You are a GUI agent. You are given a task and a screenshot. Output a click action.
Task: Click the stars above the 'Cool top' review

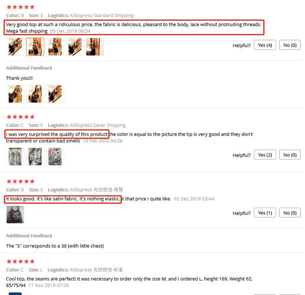[21, 261]
